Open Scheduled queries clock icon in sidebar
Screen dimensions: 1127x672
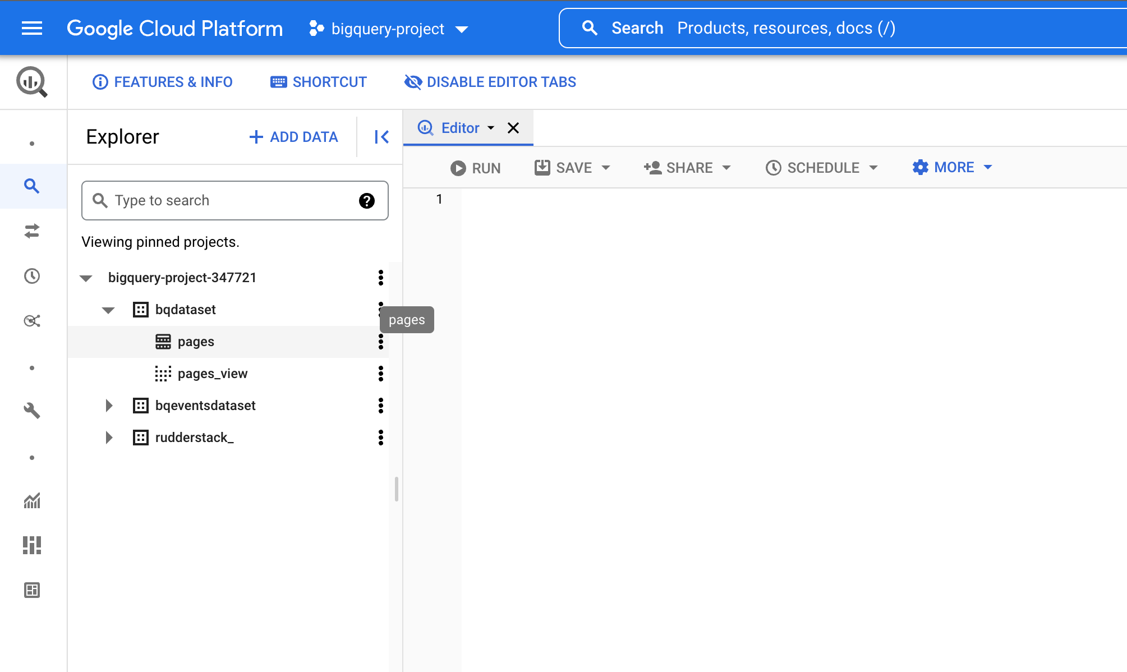(x=32, y=276)
